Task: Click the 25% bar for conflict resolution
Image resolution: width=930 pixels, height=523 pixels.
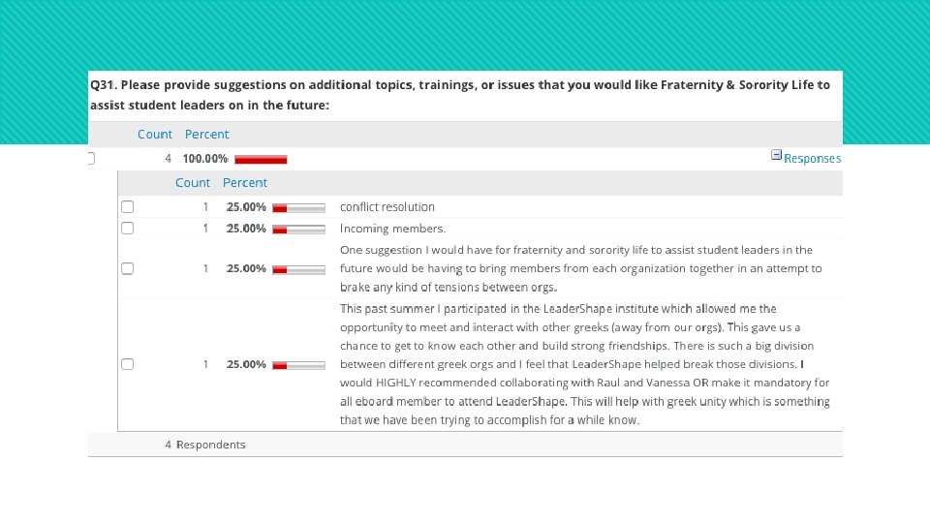Action: [299, 208]
